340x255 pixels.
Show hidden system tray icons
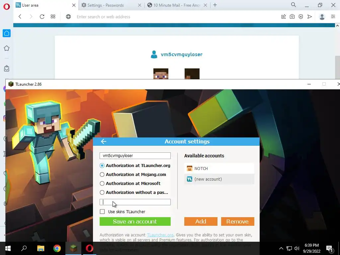tap(281, 248)
